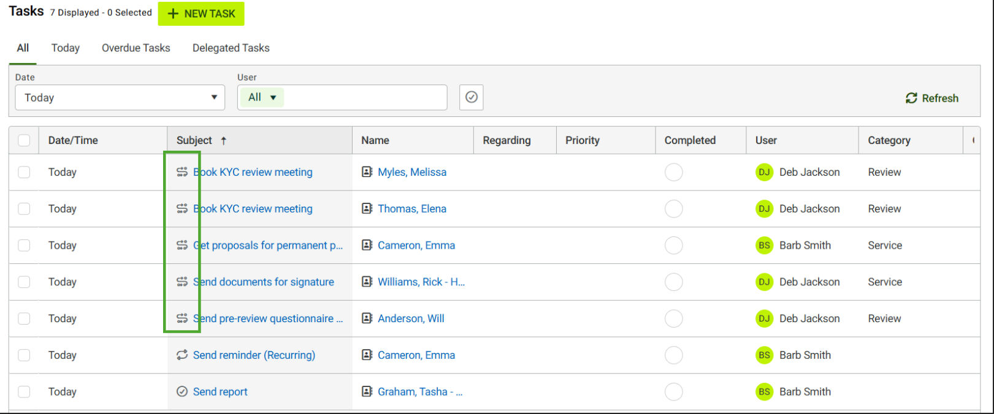
Task: Click the recurring icon beside Send reminder
Action: pyautogui.click(x=182, y=355)
